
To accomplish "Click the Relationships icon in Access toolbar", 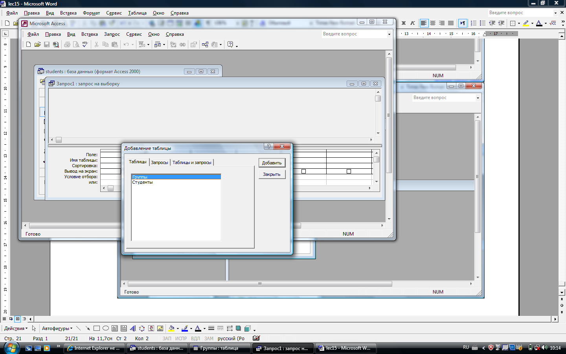I will coord(205,44).
